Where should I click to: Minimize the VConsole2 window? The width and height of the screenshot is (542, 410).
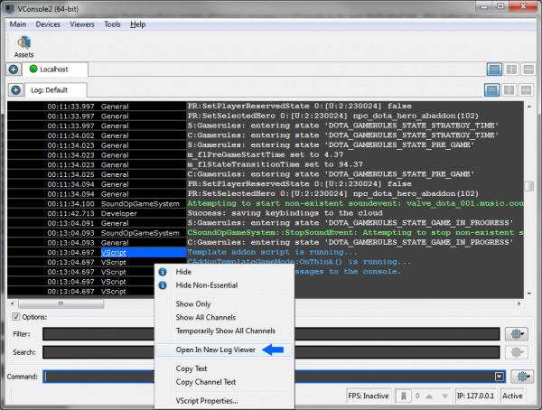pyautogui.click(x=484, y=6)
